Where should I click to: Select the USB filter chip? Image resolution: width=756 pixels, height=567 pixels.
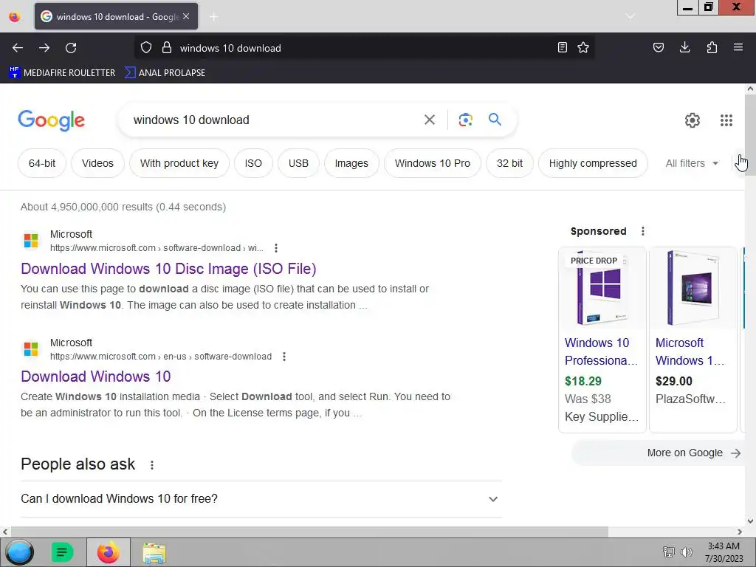coord(298,163)
